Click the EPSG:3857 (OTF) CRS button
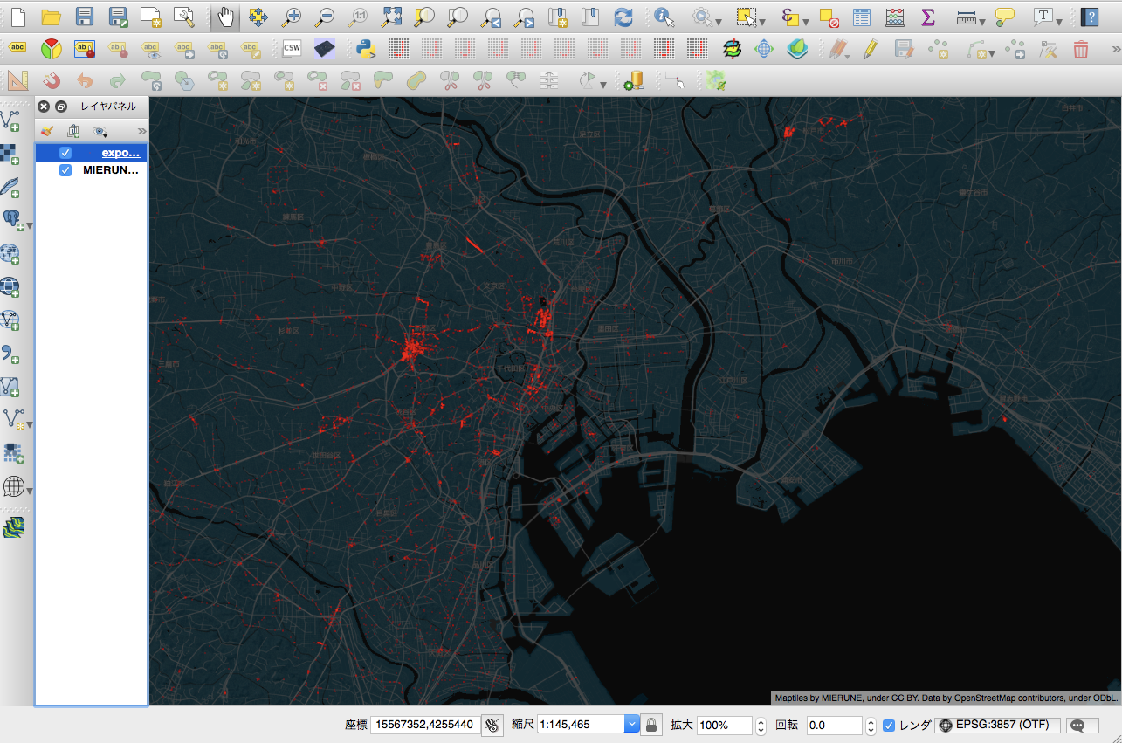 point(998,725)
